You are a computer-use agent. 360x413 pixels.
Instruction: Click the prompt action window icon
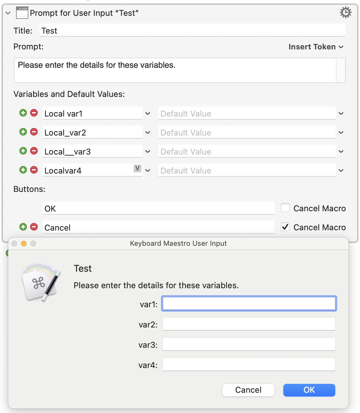22,13
